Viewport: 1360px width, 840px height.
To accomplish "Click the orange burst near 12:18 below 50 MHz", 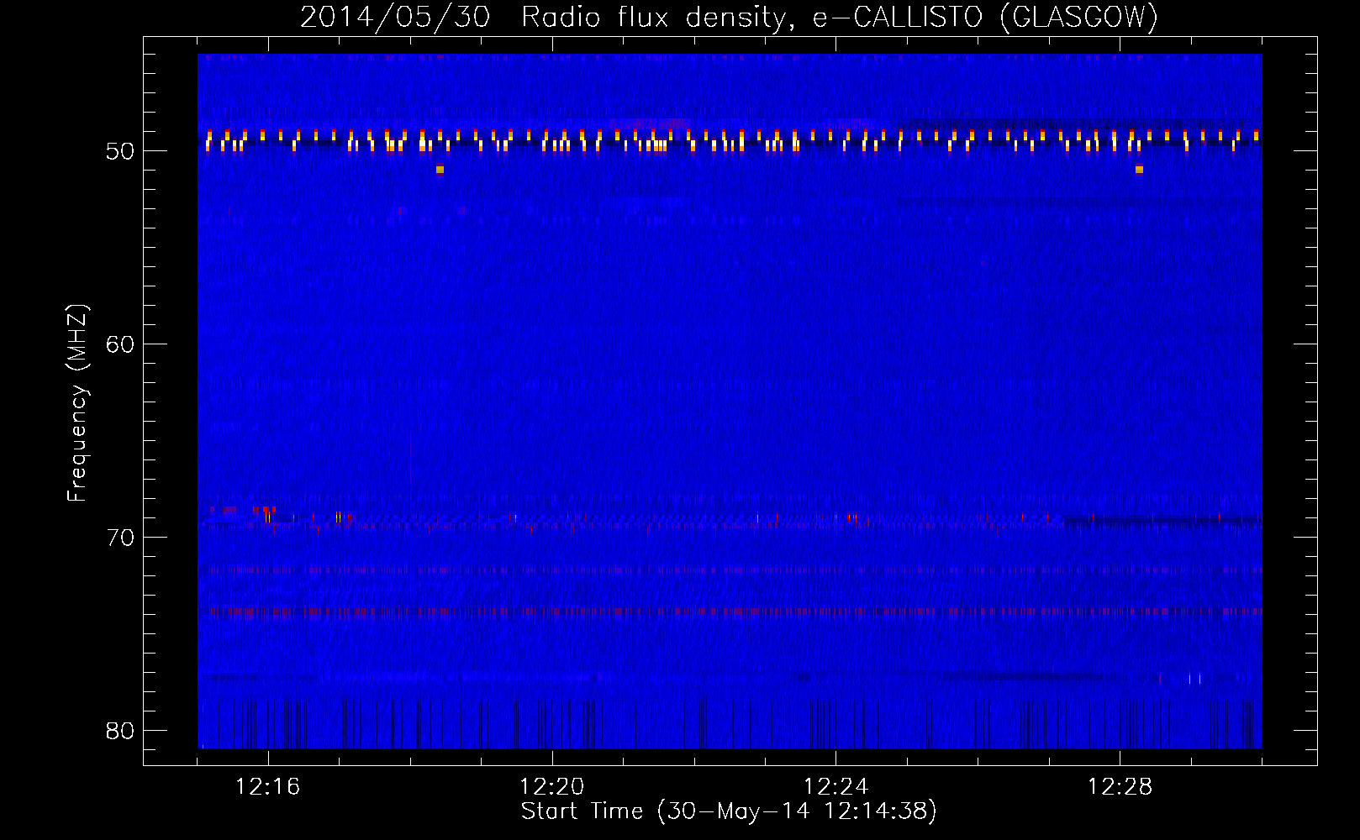I will pos(440,170).
